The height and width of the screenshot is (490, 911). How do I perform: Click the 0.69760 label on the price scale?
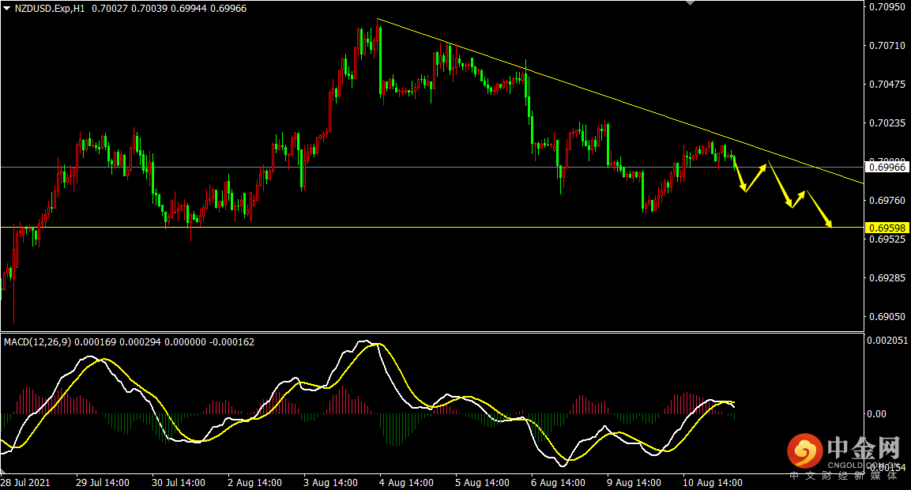[887, 201]
